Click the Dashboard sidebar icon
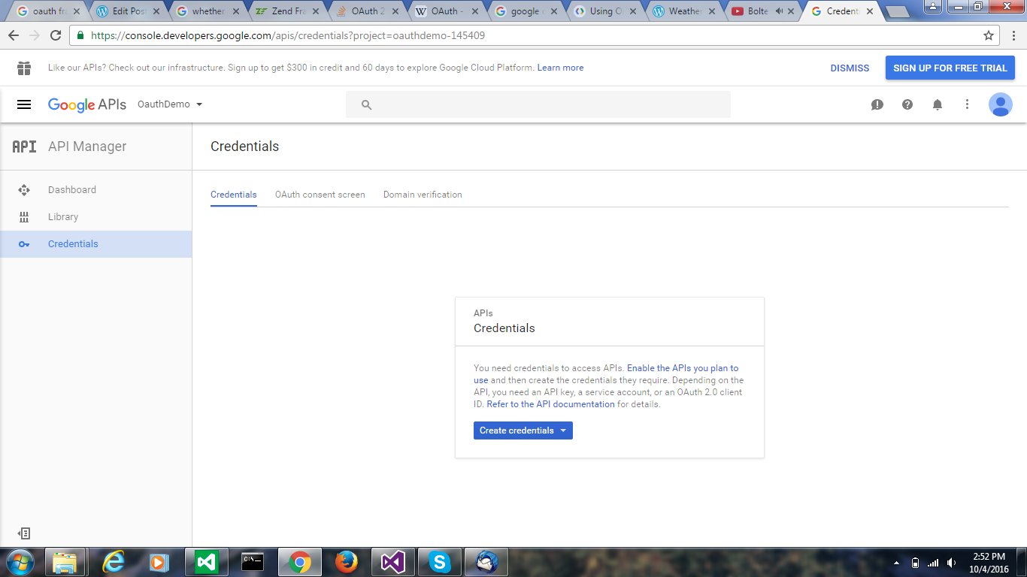Image resolution: width=1027 pixels, height=577 pixels. pyautogui.click(x=24, y=190)
